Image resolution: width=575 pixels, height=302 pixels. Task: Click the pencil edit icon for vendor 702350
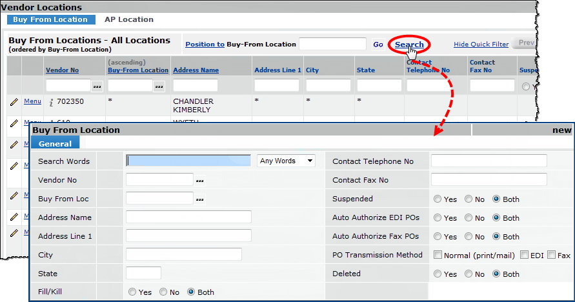(x=13, y=102)
